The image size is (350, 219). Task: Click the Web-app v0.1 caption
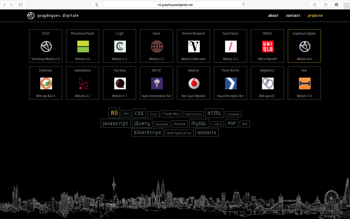click(267, 96)
